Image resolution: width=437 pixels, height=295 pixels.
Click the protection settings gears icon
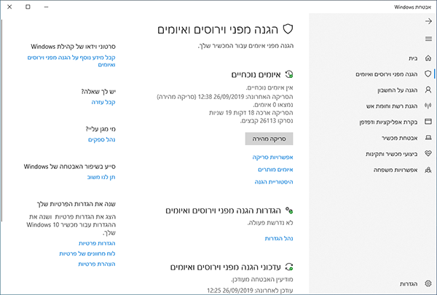pyautogui.click(x=289, y=211)
